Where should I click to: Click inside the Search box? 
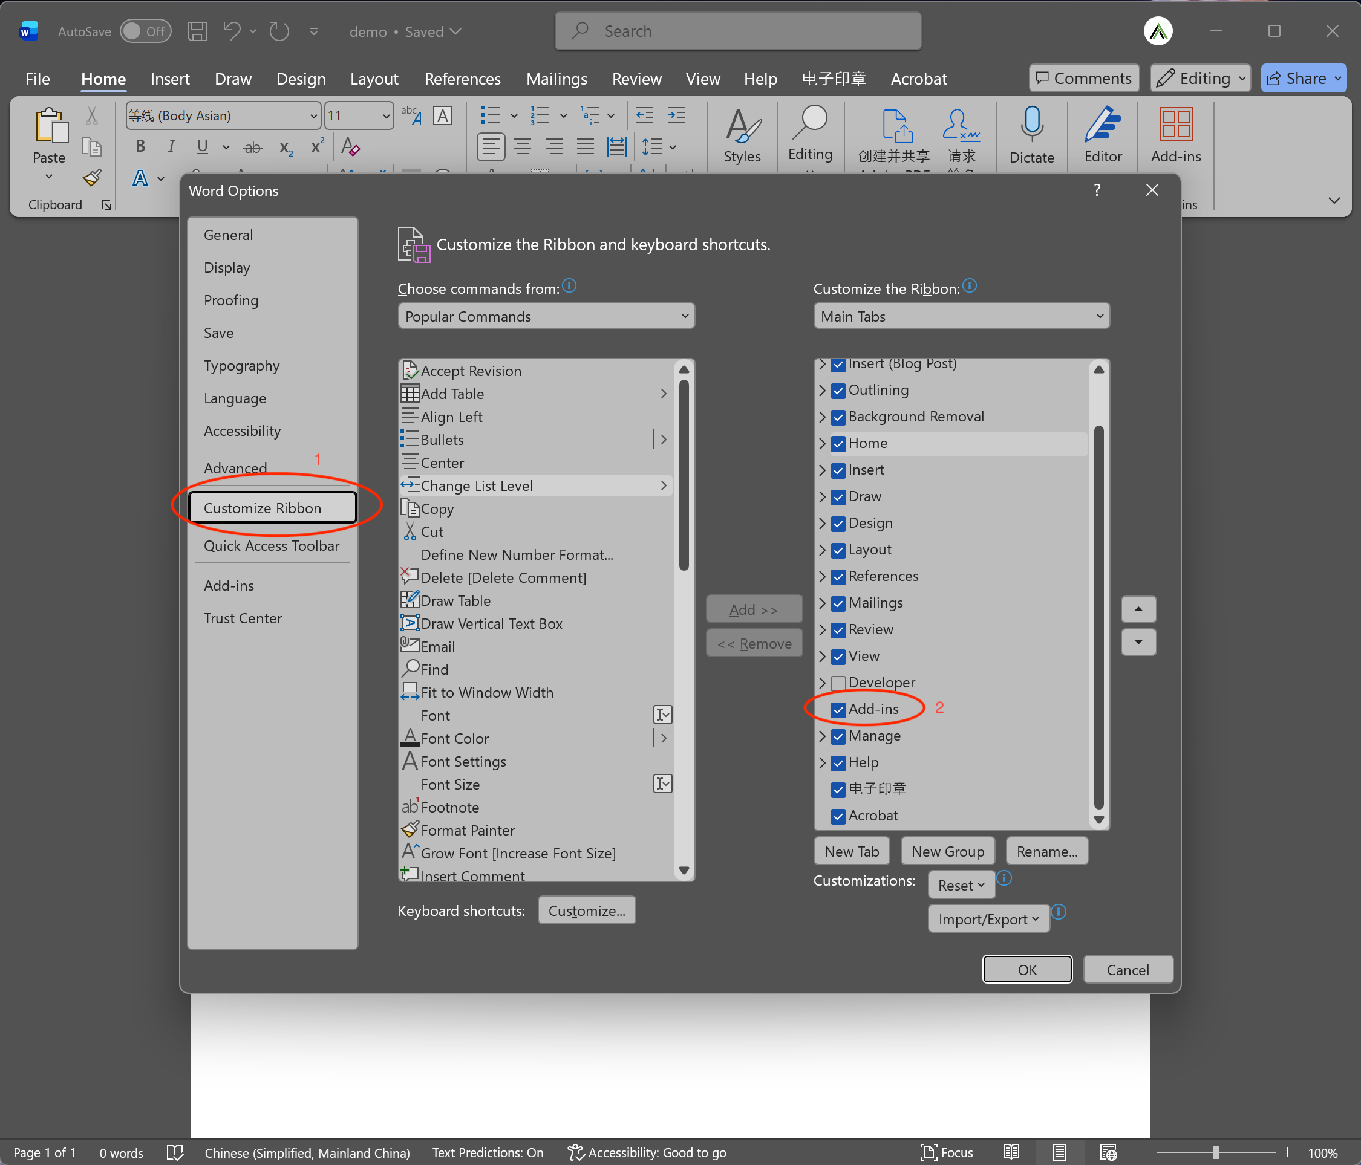coord(737,31)
